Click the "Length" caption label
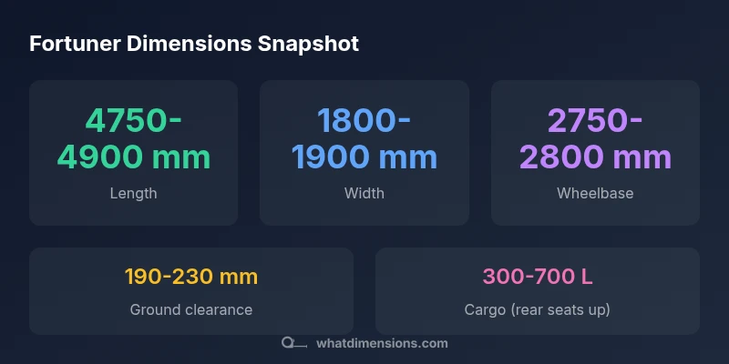 click(x=134, y=193)
